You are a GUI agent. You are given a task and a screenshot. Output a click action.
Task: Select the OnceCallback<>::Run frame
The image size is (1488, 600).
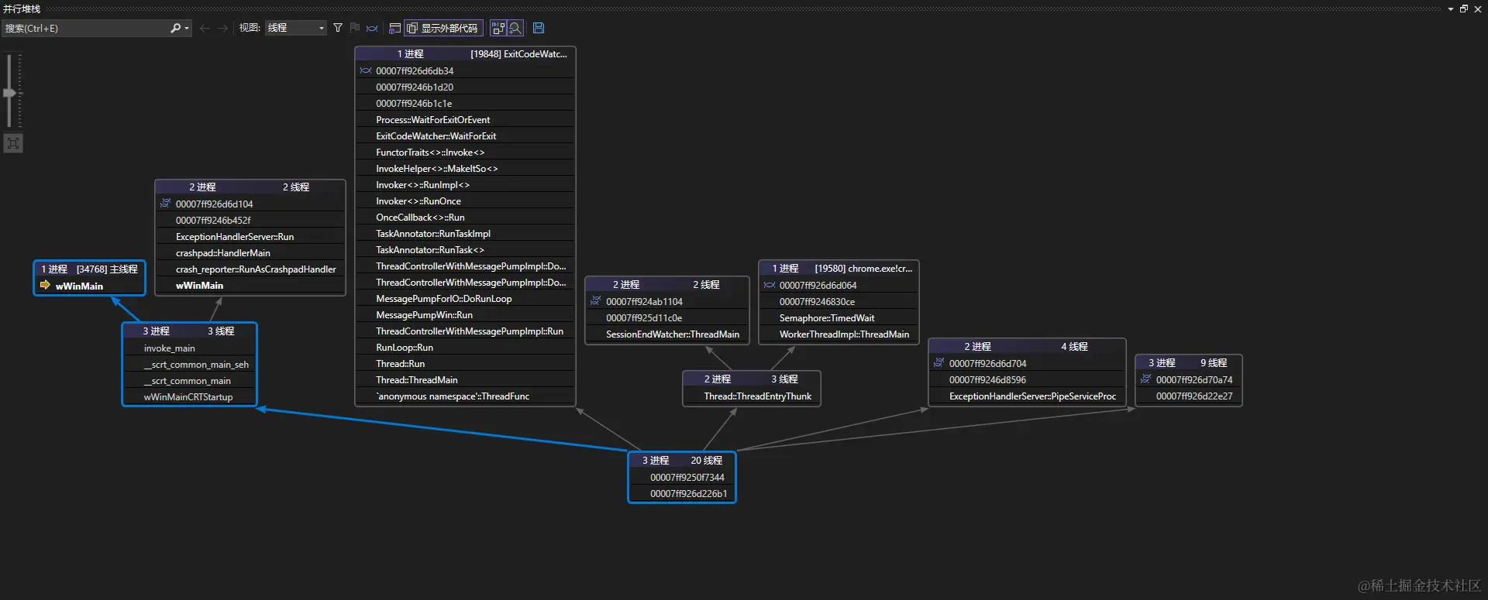coord(465,218)
